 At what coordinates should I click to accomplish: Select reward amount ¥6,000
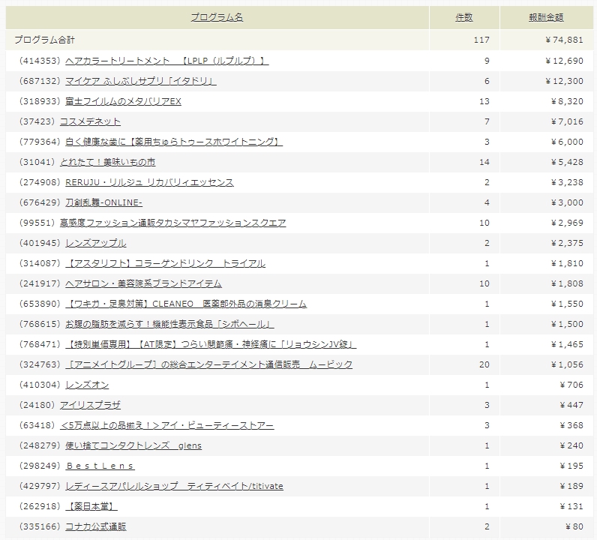pyautogui.click(x=567, y=142)
